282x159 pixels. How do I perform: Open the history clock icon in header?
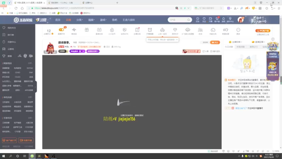click(x=197, y=19)
